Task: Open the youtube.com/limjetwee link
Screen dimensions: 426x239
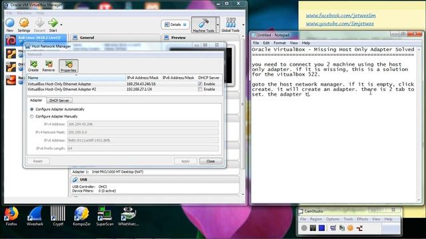Action: coord(339,24)
